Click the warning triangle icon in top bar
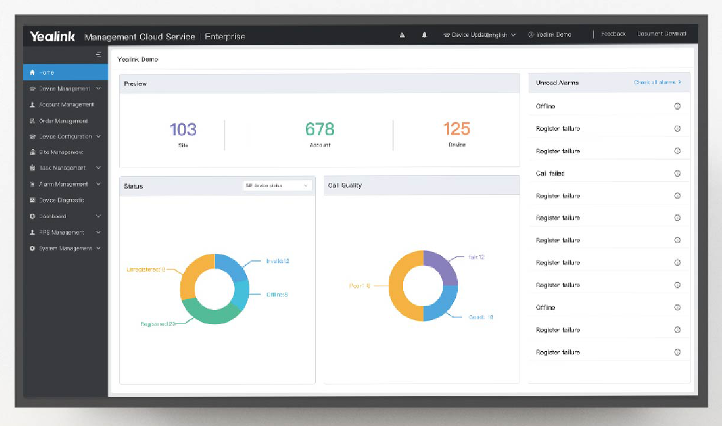Viewport: 722px width, 426px height. click(x=402, y=35)
